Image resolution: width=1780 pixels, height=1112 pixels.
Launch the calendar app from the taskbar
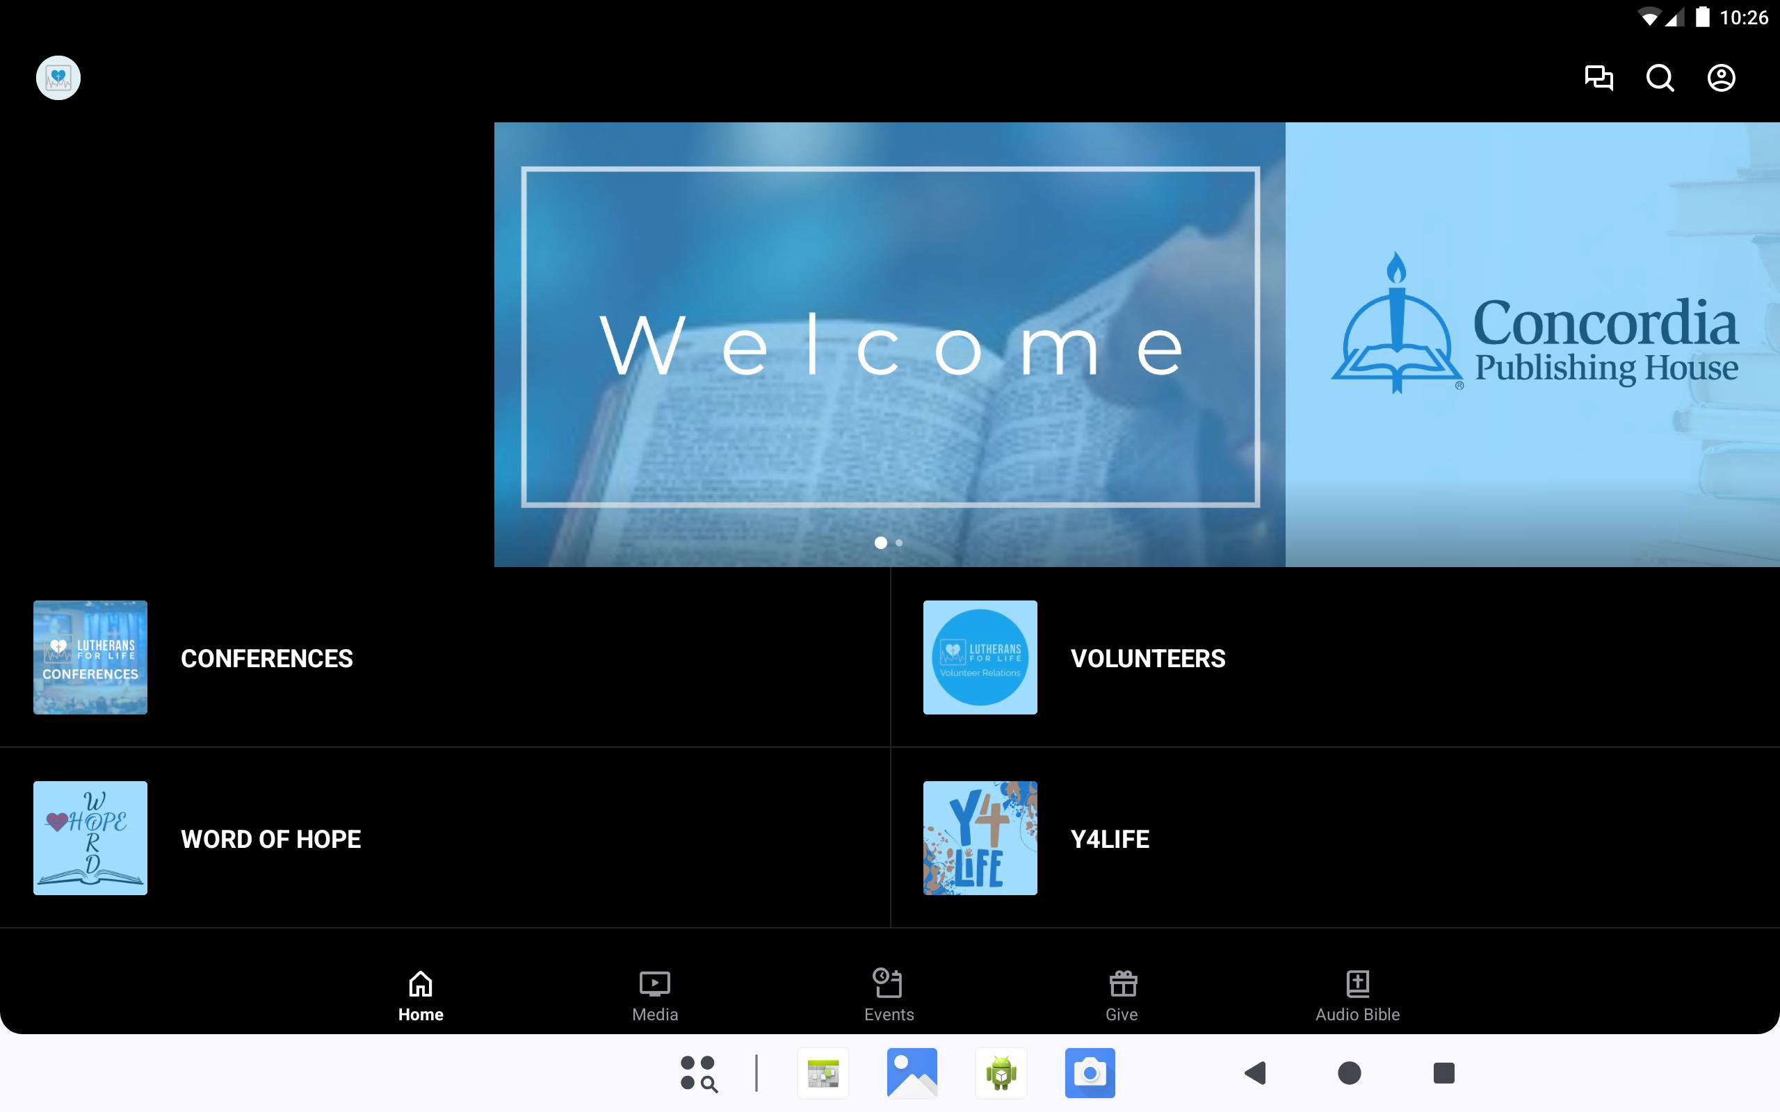823,1073
